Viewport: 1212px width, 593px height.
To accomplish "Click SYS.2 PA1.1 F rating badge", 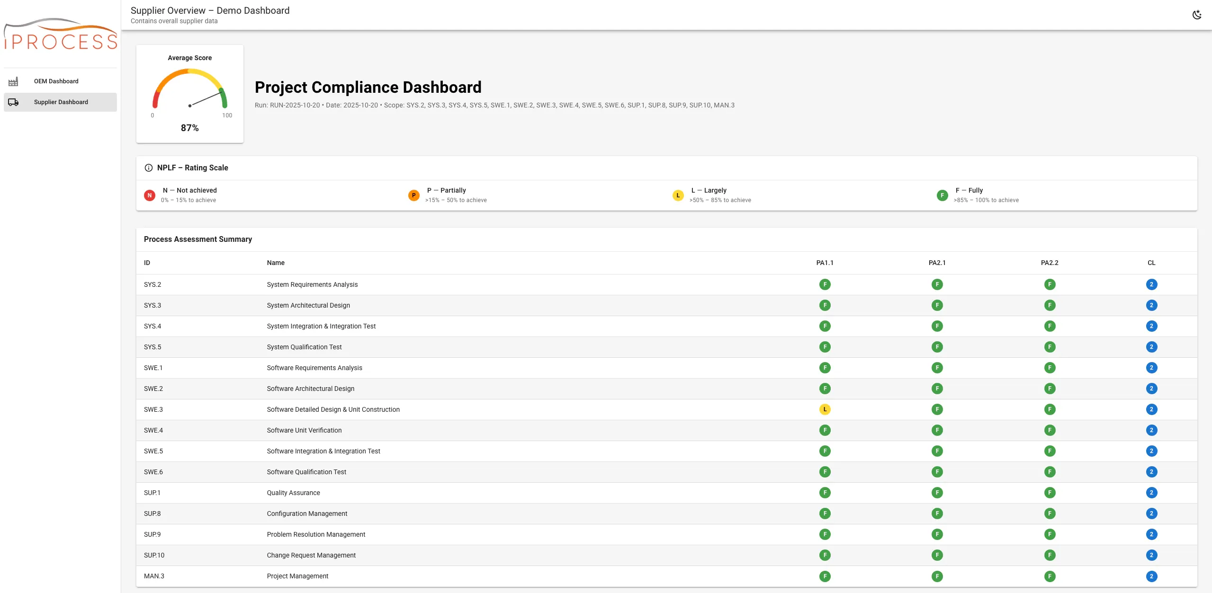I will pyautogui.click(x=825, y=284).
